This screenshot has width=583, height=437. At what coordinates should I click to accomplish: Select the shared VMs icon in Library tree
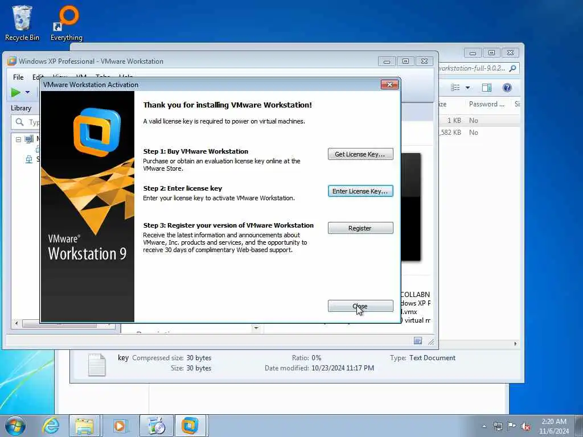point(29,159)
